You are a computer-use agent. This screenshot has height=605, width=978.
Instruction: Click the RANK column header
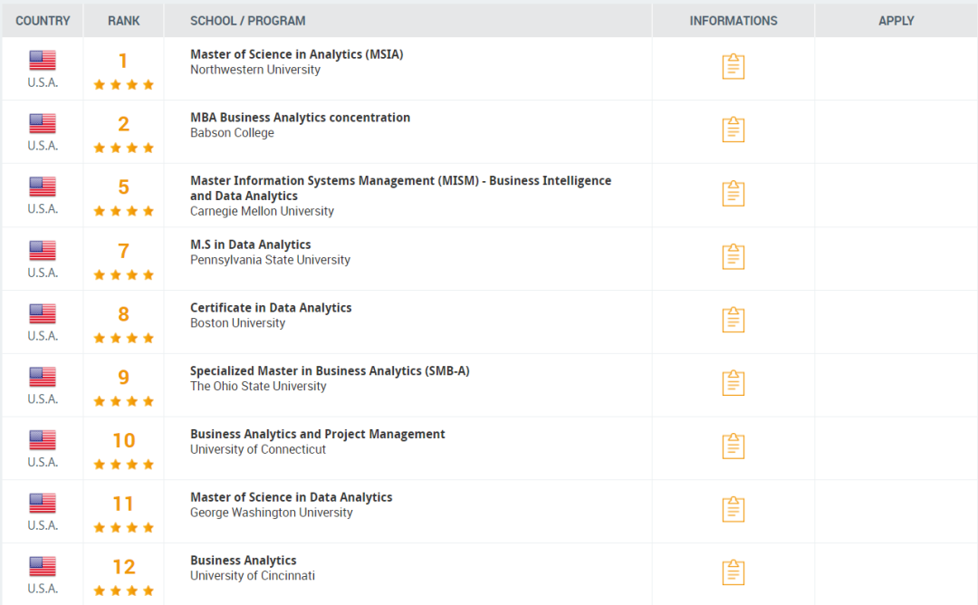pos(123,21)
